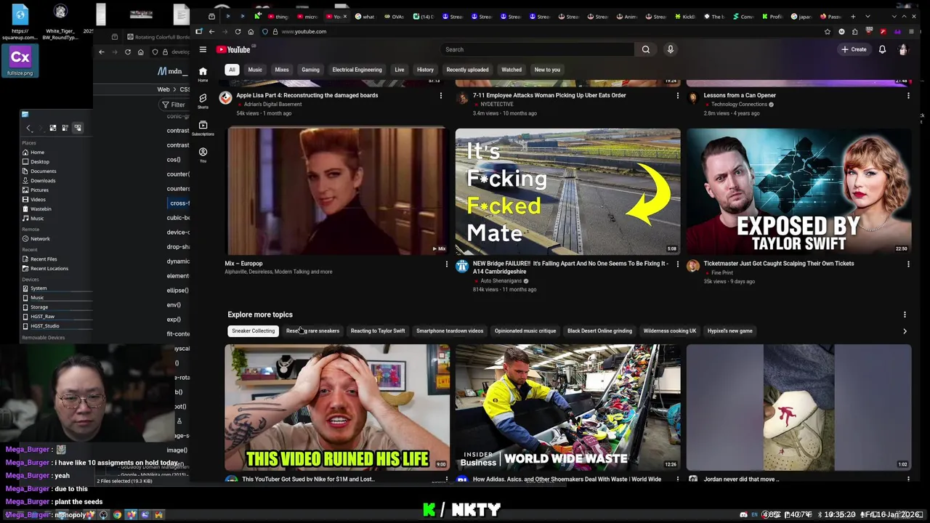Open the account avatar menu
Screen dimensions: 930x523
coord(903,49)
